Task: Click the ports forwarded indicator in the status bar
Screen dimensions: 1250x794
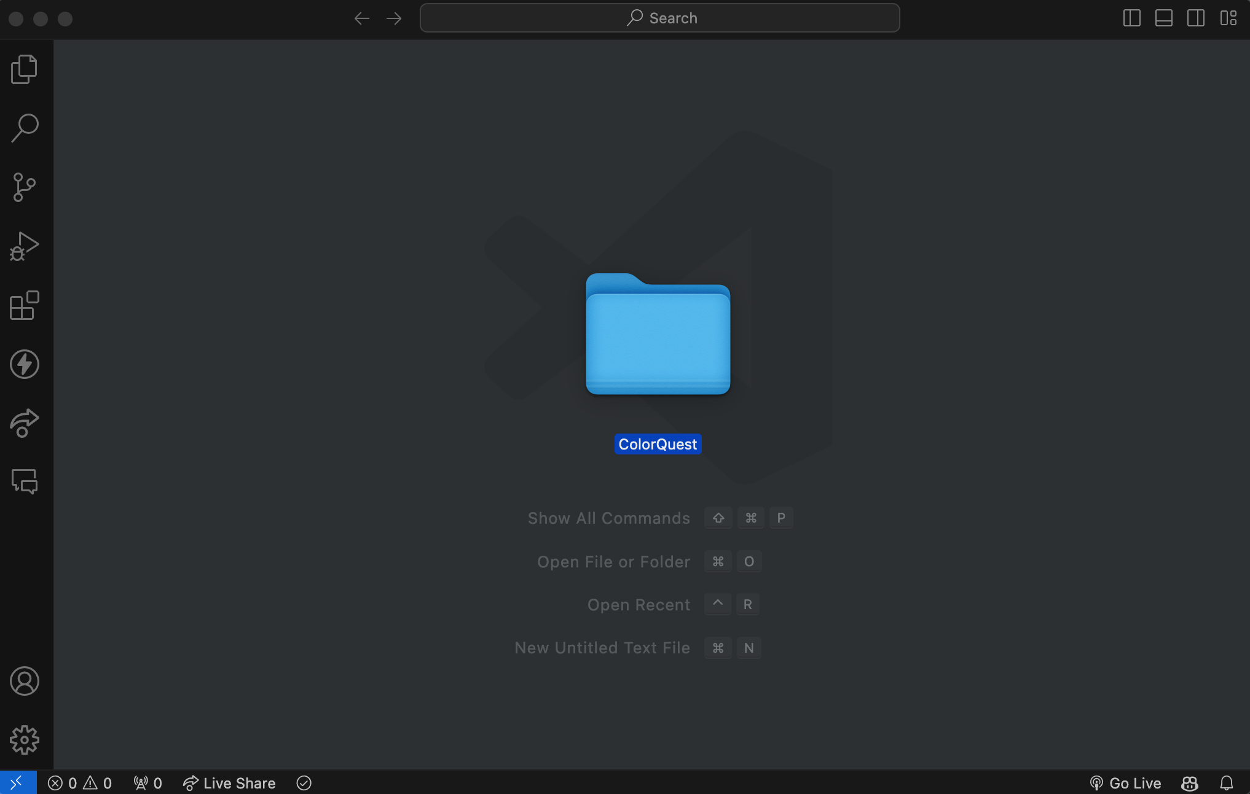Action: [x=148, y=783]
